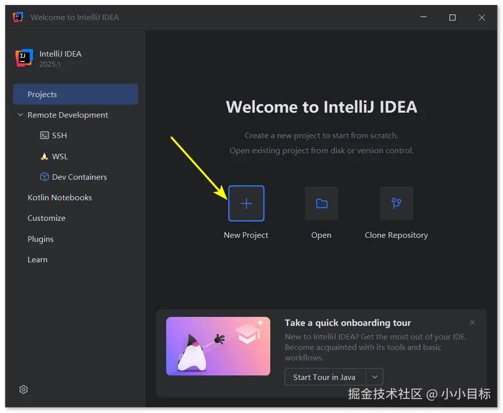Viewport: 503px width, 413px height.
Task: Close the Welcome to IntelliJ IDEA window
Action: [x=482, y=18]
